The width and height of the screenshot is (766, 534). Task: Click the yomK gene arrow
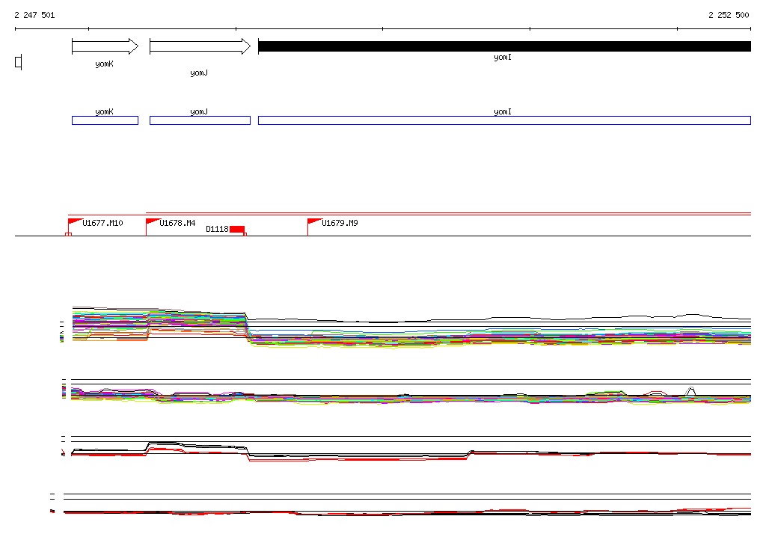pyautogui.click(x=105, y=46)
